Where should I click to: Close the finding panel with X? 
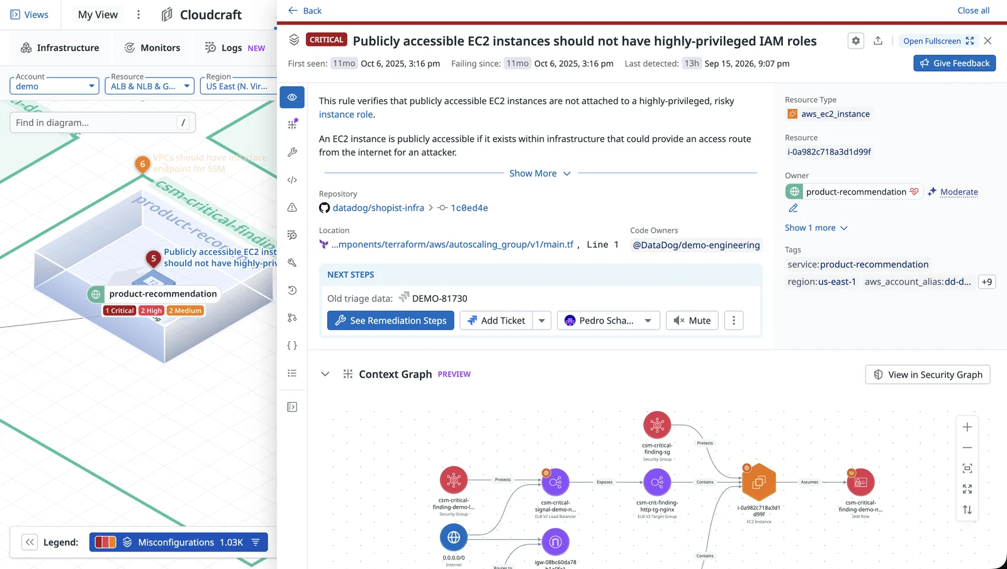pyautogui.click(x=987, y=41)
